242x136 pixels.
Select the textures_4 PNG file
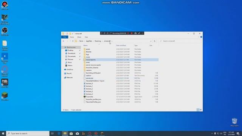pos(89,94)
